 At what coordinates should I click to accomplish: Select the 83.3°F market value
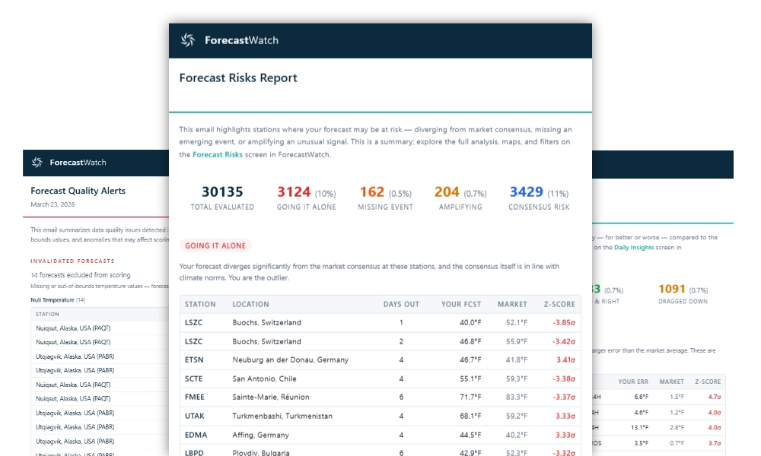pos(517,397)
